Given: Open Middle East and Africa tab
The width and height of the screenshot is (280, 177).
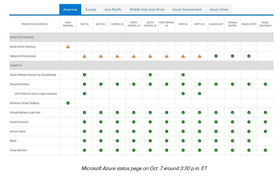Looking at the screenshot, I should pos(147,9).
